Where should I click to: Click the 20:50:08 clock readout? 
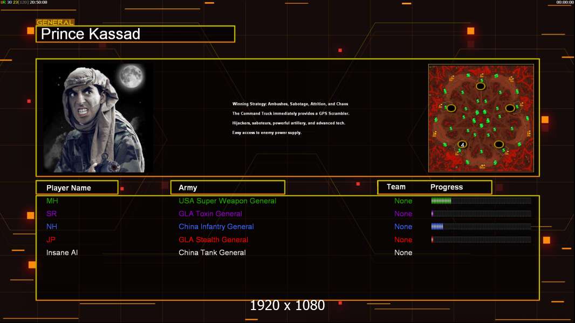(x=38, y=2)
